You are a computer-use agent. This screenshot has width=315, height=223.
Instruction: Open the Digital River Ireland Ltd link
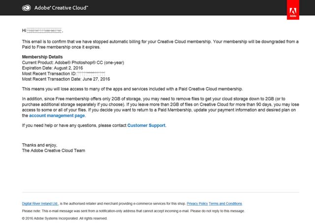[x=40, y=203]
